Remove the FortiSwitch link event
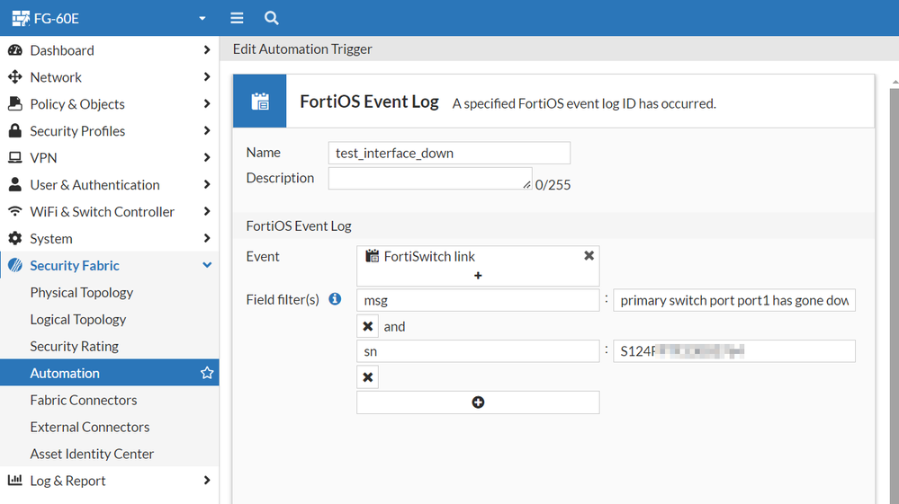This screenshot has width=899, height=504. point(589,256)
